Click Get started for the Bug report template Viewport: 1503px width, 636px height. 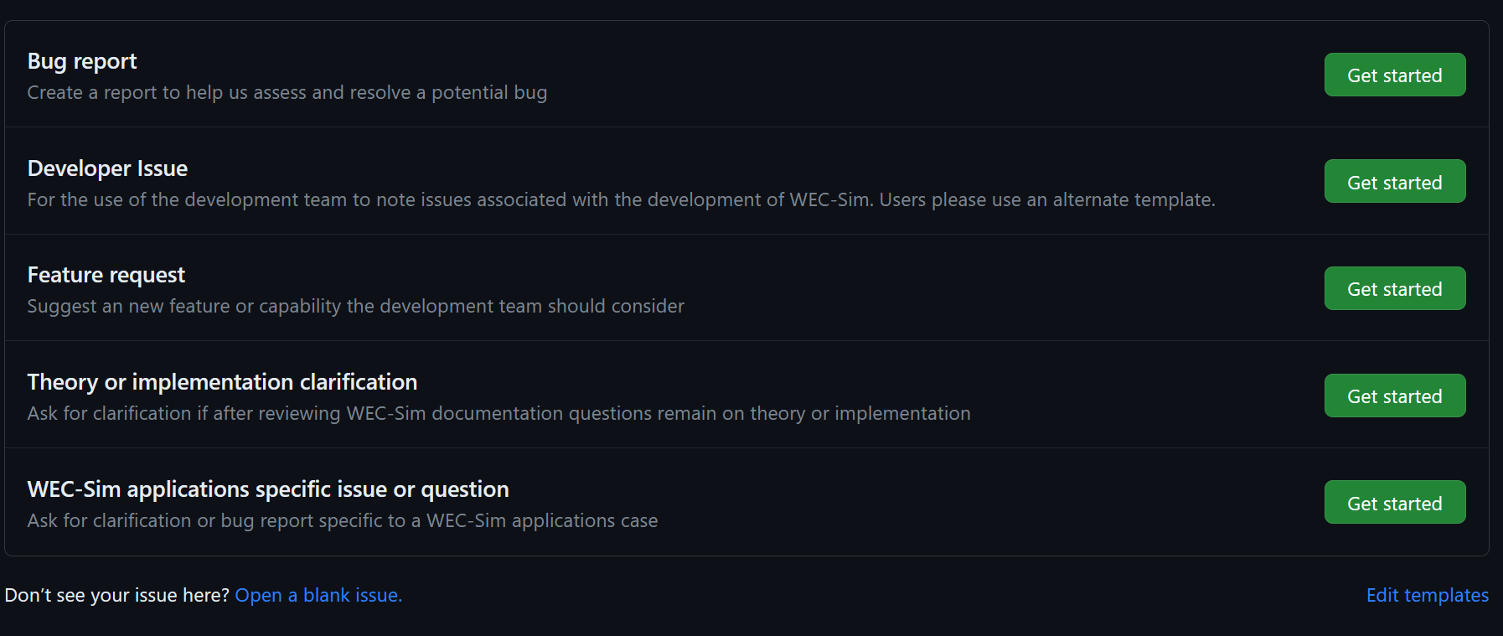click(1393, 75)
